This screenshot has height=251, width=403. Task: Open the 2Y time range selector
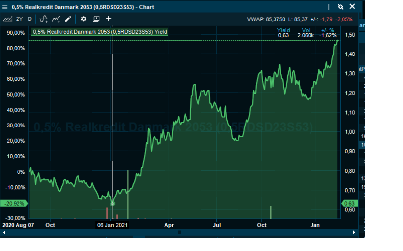[x=19, y=19]
